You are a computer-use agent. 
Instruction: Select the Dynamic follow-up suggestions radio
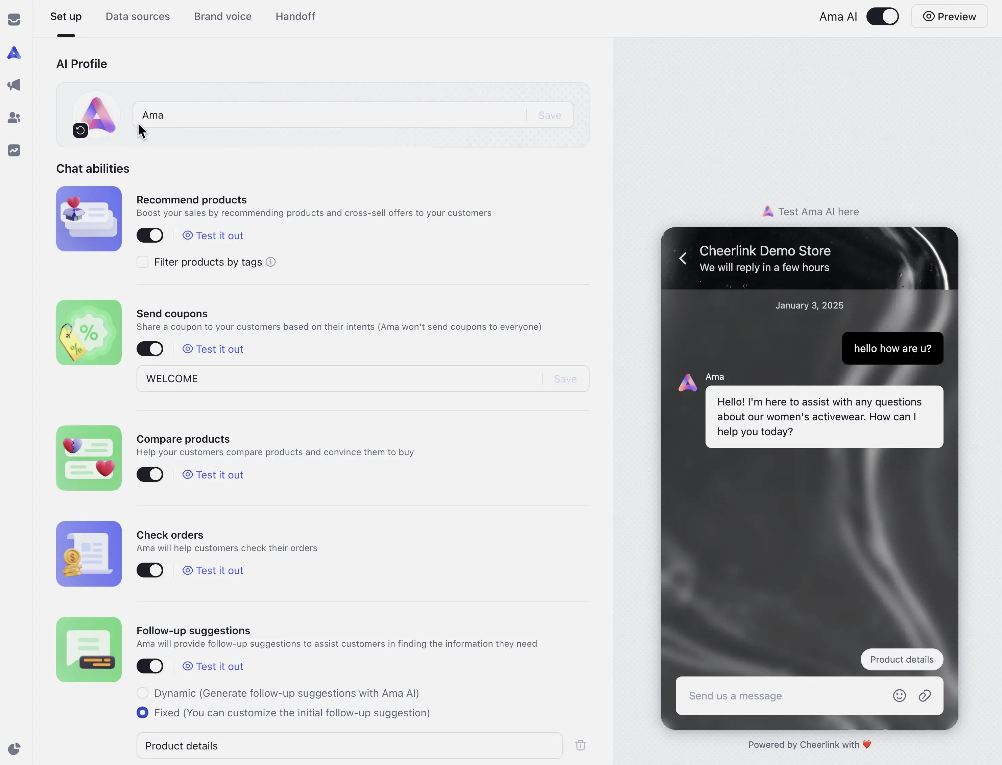tap(143, 693)
